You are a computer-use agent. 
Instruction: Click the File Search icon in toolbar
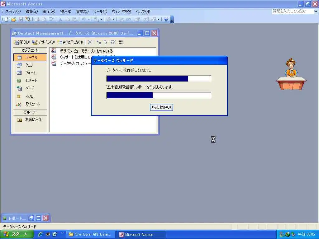28,19
